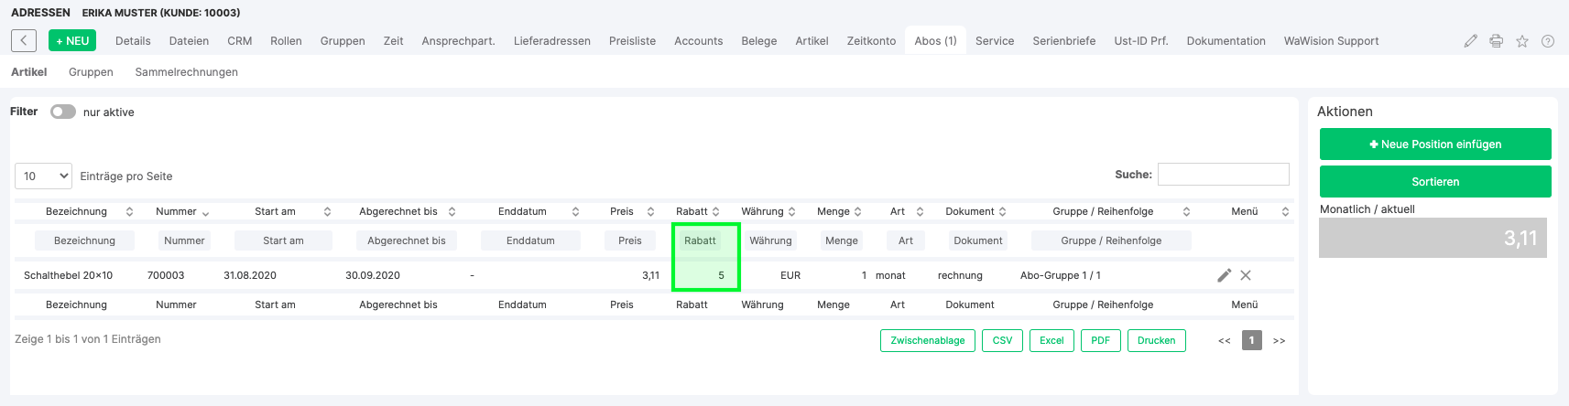Mark as favorite with the star icon
The image size is (1569, 406).
[1522, 41]
